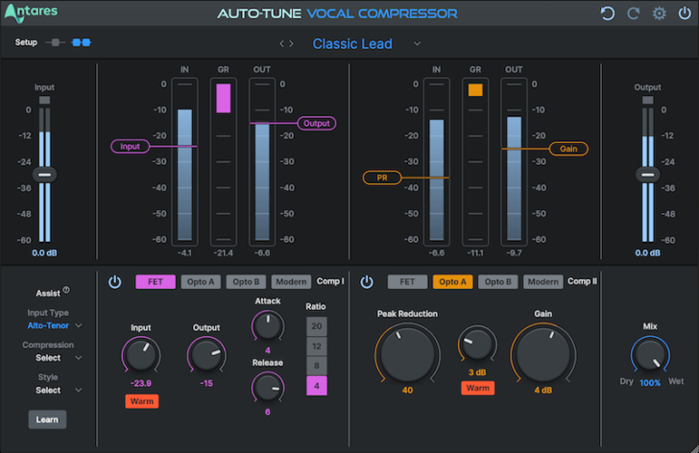Click the Output fader clip indicator
This screenshot has width=699, height=453.
pos(648,100)
